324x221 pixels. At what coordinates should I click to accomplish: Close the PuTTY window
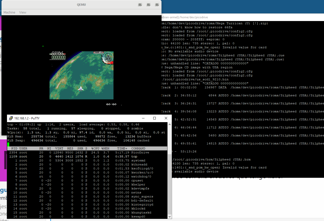(x=166, y=118)
